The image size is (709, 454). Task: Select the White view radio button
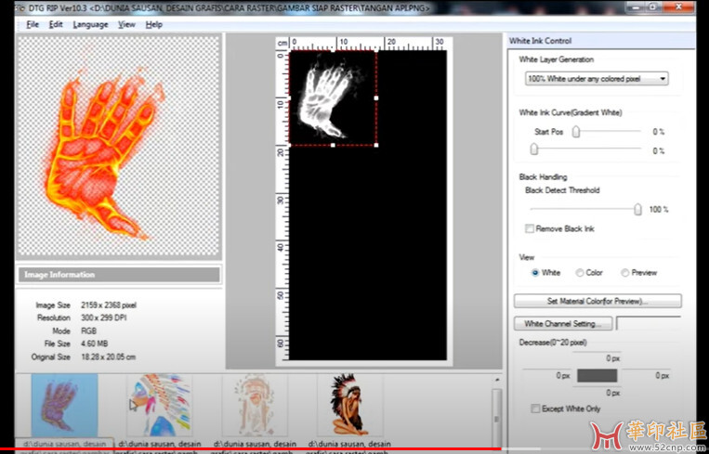click(535, 272)
